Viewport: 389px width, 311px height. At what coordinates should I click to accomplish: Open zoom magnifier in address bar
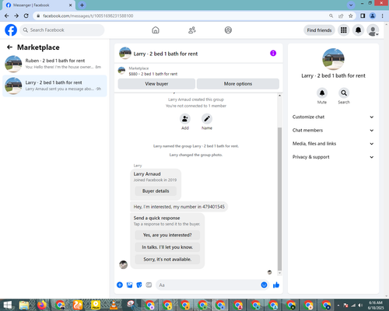coord(331,16)
